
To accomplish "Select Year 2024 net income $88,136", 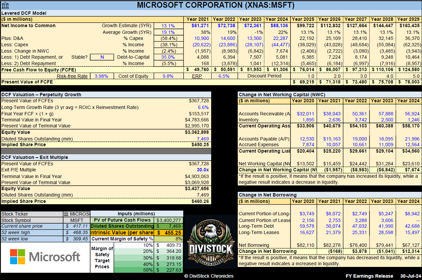I will (279, 26).
